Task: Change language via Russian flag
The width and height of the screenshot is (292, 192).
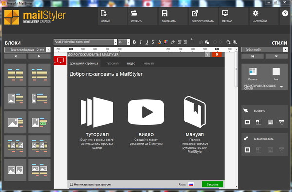Action: click(x=191, y=184)
